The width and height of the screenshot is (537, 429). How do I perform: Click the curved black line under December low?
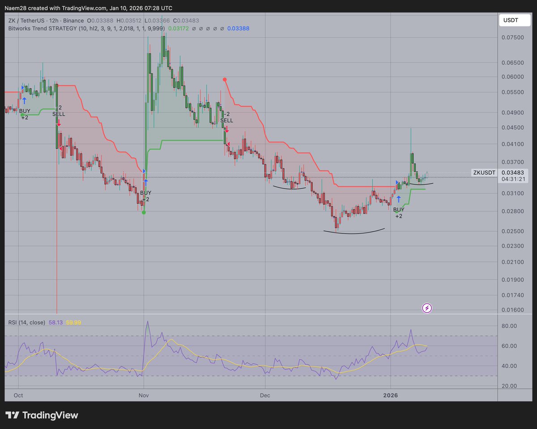pos(354,232)
